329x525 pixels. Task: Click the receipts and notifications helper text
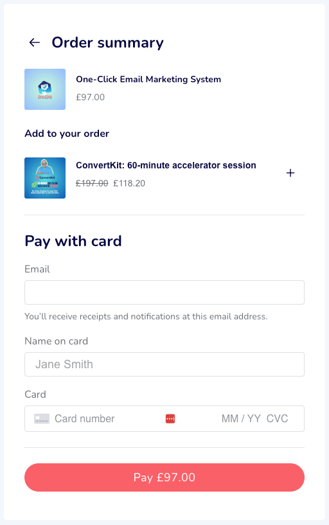pos(146,316)
